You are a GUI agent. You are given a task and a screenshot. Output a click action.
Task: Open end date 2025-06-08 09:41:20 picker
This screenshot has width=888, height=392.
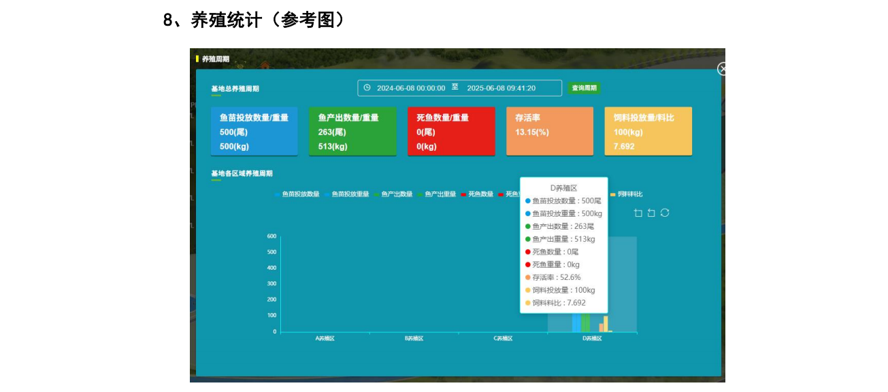(x=501, y=88)
